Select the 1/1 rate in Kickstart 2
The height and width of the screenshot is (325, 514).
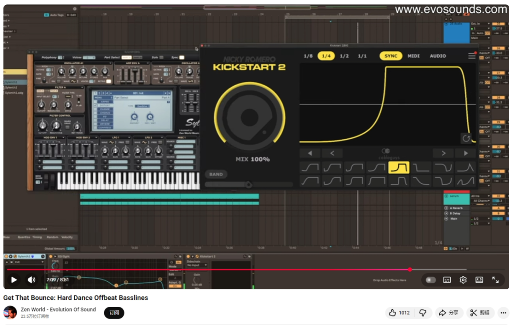pyautogui.click(x=362, y=56)
